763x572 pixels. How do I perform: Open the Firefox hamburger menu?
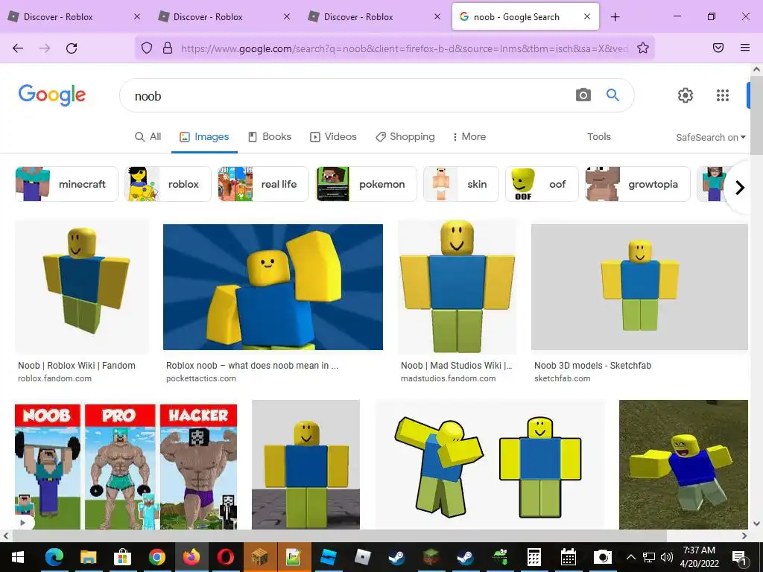[x=745, y=48]
